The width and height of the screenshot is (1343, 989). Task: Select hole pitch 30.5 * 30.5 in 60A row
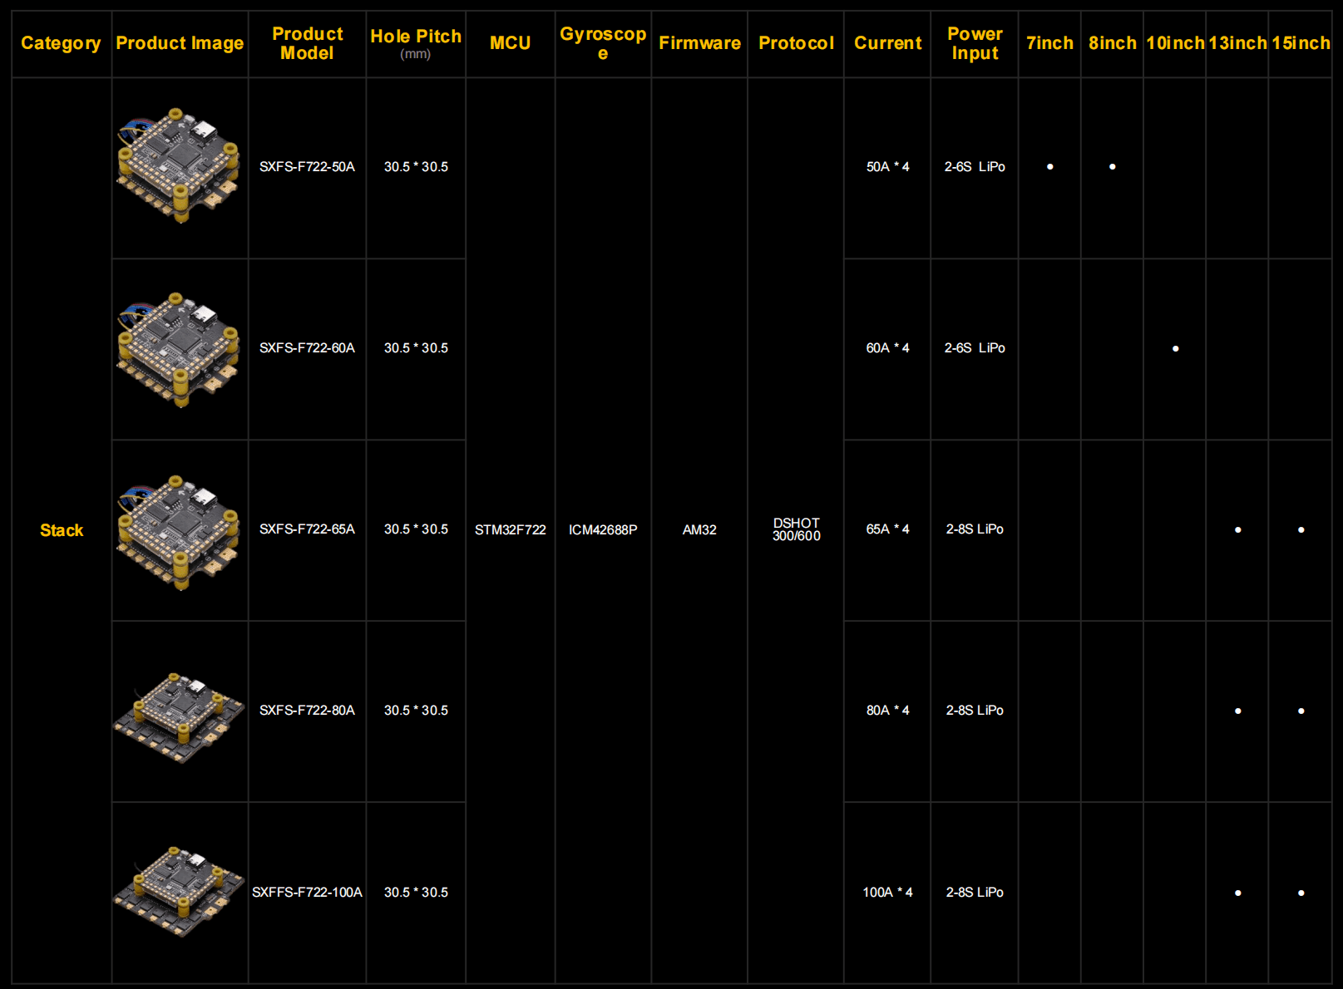tap(416, 348)
